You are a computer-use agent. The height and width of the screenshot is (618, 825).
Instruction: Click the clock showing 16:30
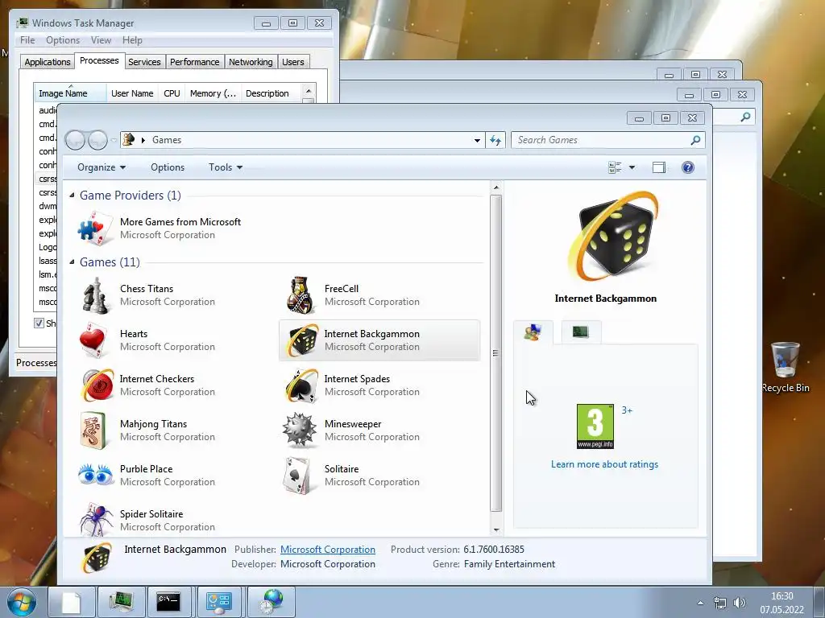[781, 596]
